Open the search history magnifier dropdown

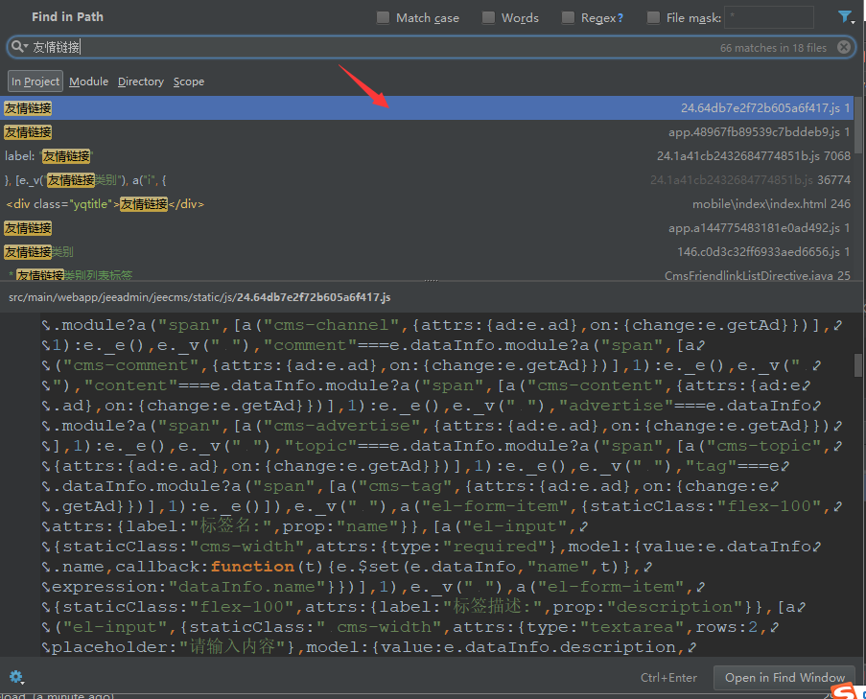19,47
